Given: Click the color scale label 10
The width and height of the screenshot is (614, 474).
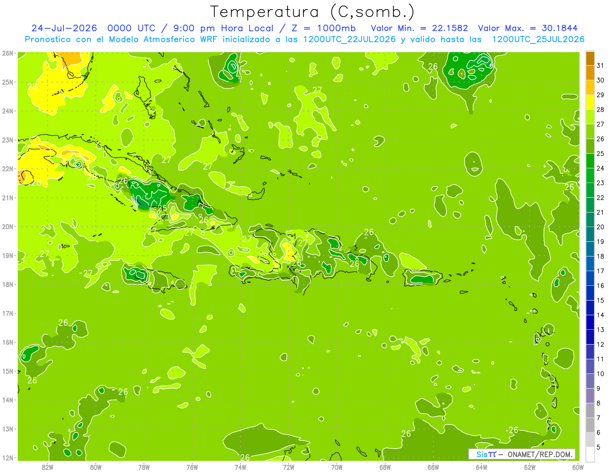Looking at the screenshot, I should click(601, 374).
